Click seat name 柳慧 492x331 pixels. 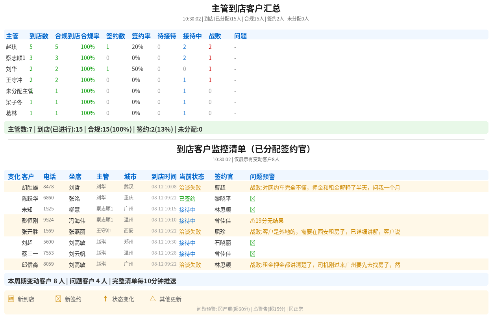coord(74,210)
